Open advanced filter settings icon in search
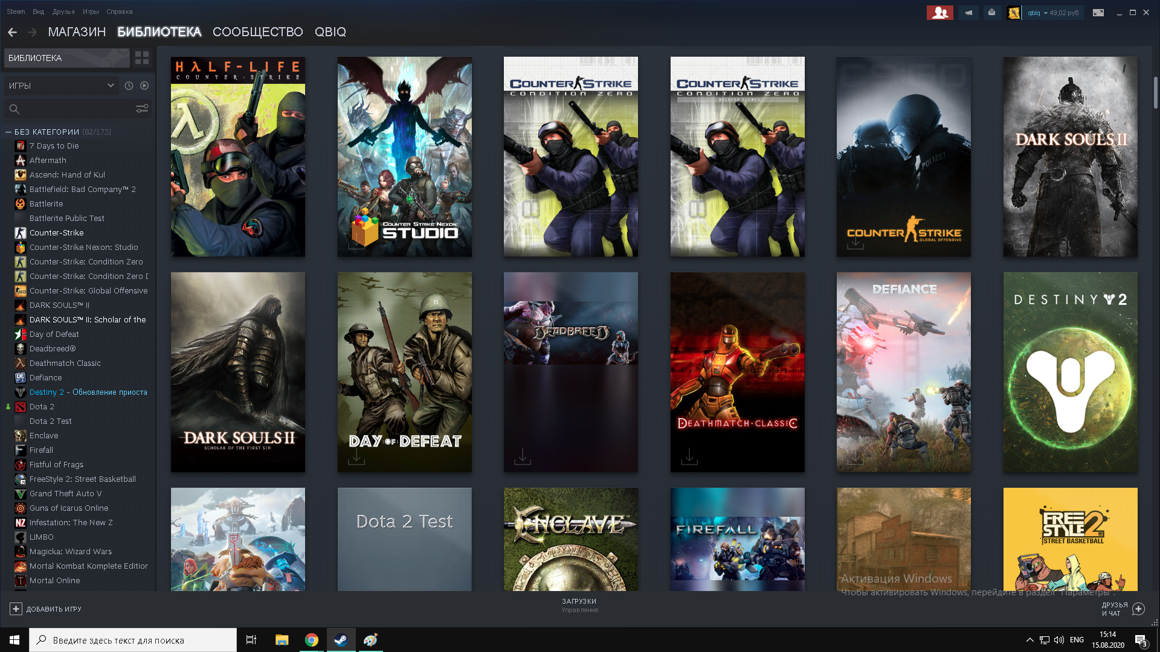Image resolution: width=1160 pixels, height=652 pixels. pos(142,109)
